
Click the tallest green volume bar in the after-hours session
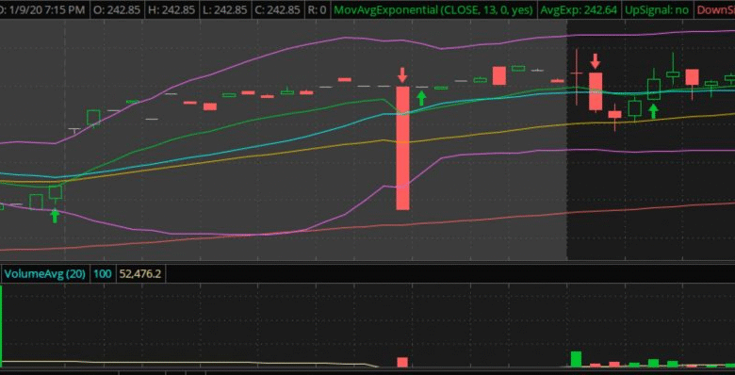pyautogui.click(x=576, y=359)
